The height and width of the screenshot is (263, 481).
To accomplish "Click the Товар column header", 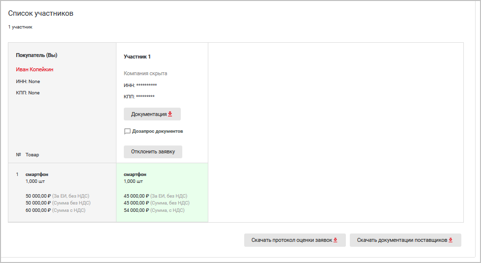I will click(32, 154).
